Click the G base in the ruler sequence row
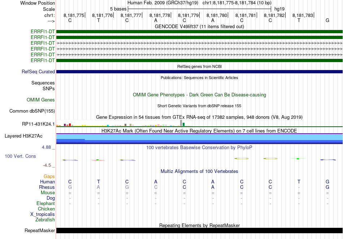Screen dimensions: 343x239 (x=327, y=20)
